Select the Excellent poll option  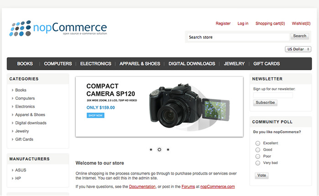(x=258, y=143)
